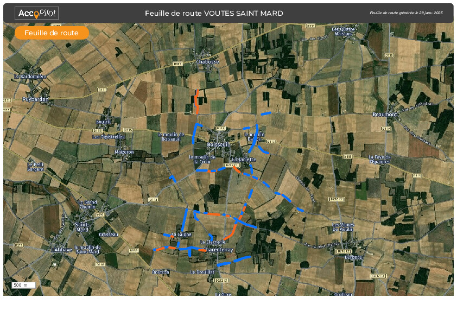The image size is (457, 323).
Task: Click the Le Petit Sargent label
Action: (35, 167)
